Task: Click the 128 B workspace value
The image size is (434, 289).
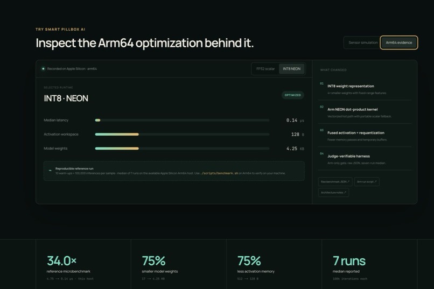Action: click(298, 135)
